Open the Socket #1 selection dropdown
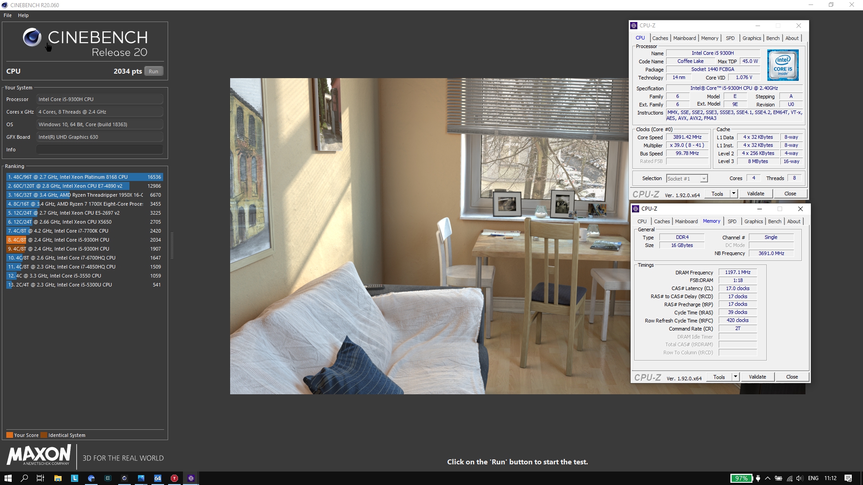863x485 pixels. click(x=687, y=179)
